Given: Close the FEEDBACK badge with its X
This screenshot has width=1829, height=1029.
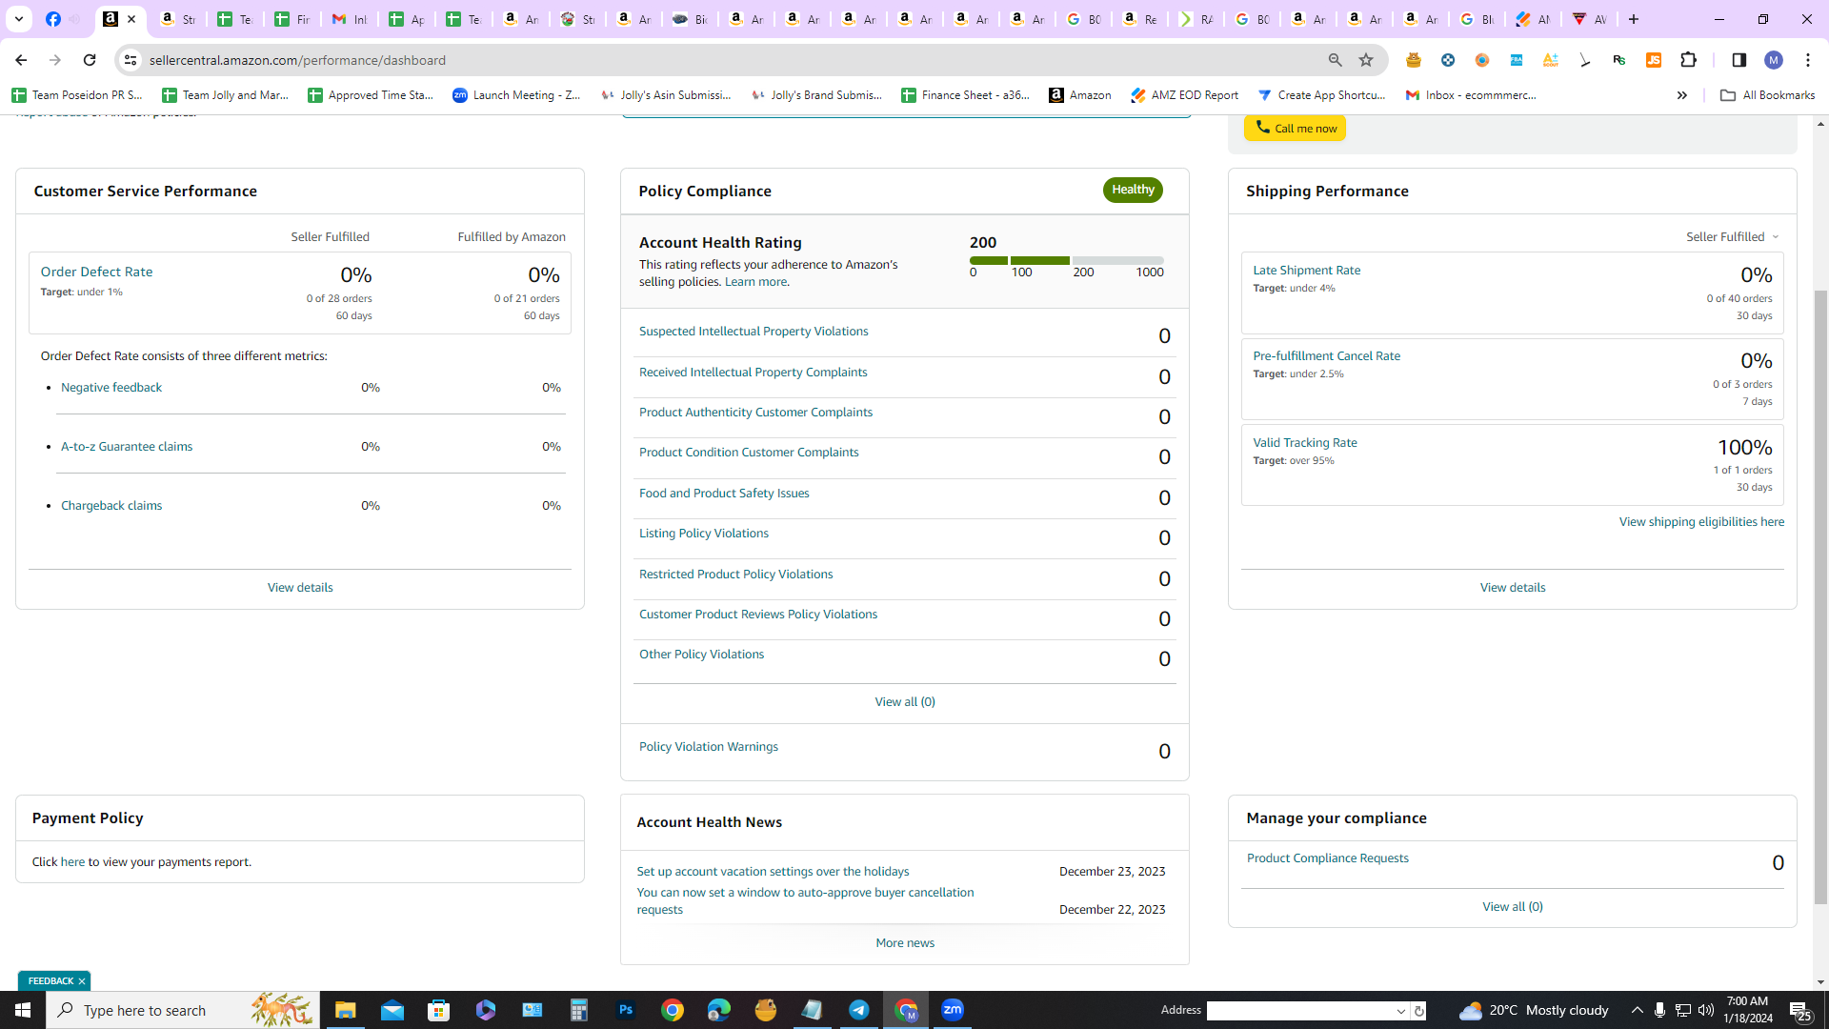Looking at the screenshot, I should (82, 981).
